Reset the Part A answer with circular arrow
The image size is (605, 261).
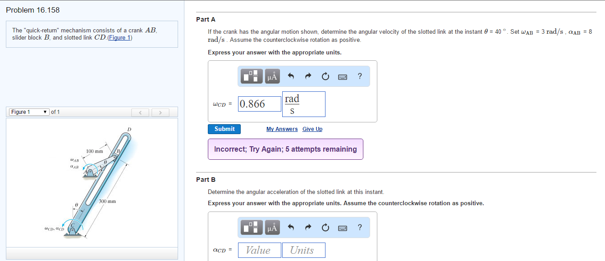[325, 76]
